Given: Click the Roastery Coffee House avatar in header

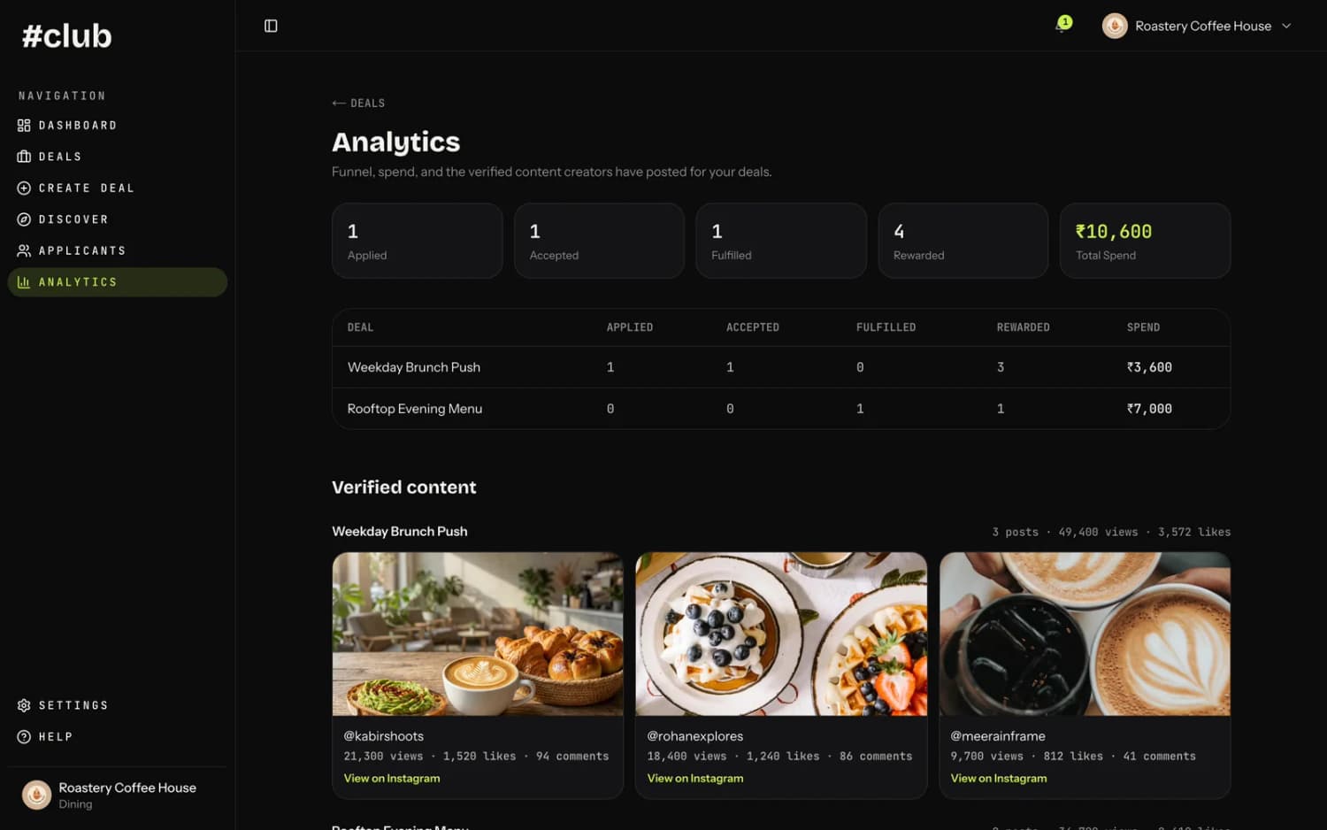Looking at the screenshot, I should click(x=1115, y=26).
